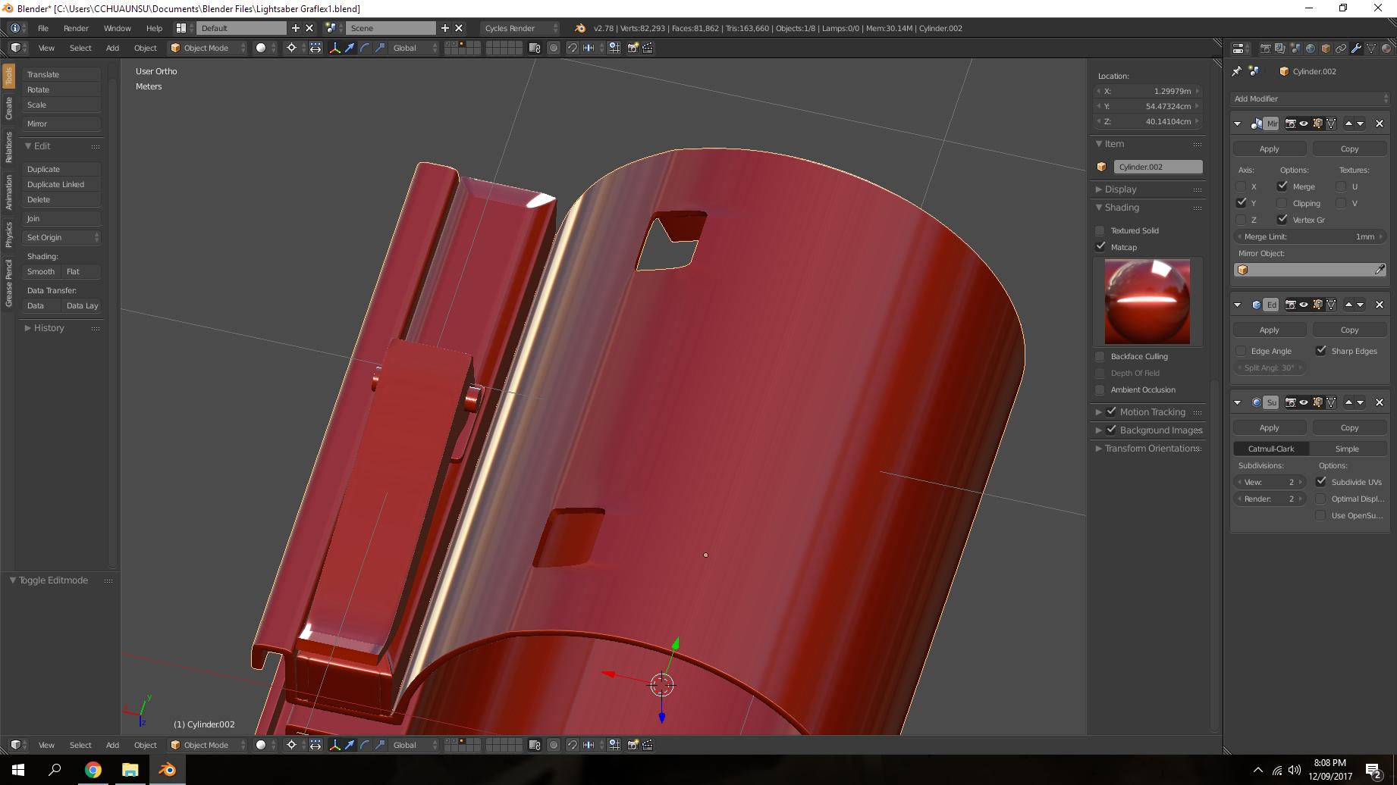The width and height of the screenshot is (1397, 785).
Task: Select Simple subdivision type
Action: 1348,449
